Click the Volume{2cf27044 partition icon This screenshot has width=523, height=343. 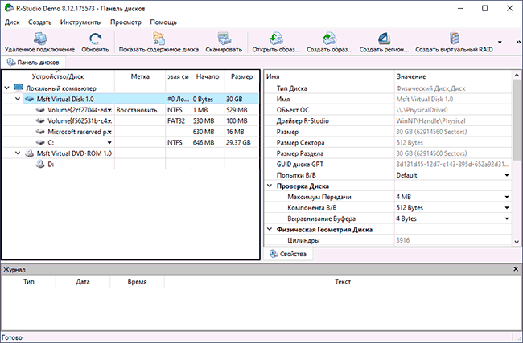tap(40, 110)
